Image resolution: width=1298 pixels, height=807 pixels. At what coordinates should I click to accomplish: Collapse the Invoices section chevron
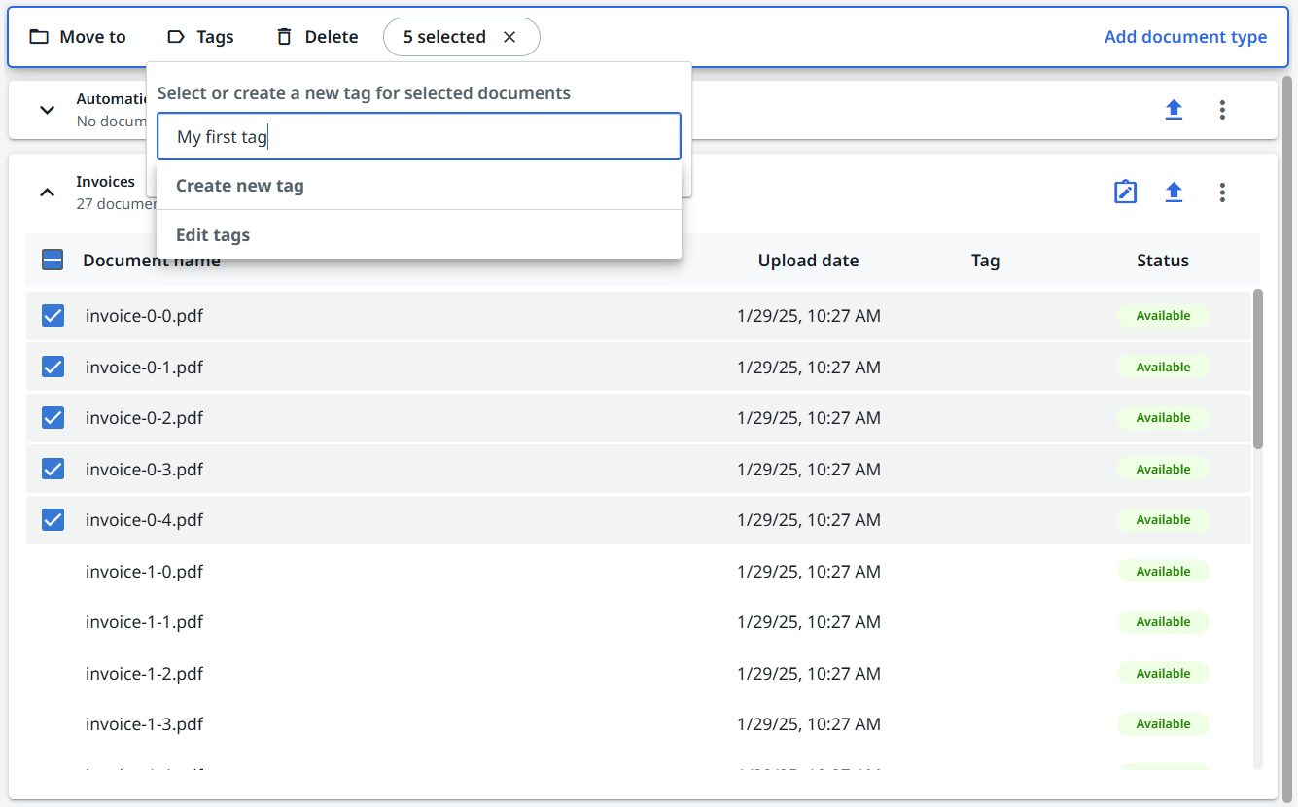click(x=47, y=193)
